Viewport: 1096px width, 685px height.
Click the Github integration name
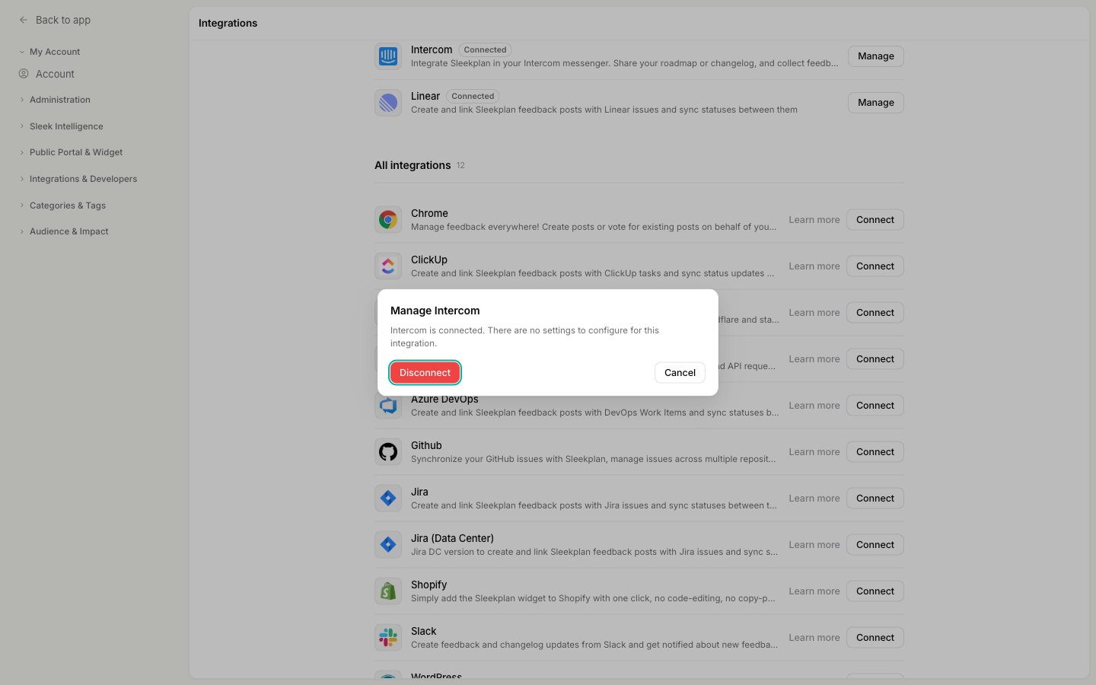click(426, 445)
